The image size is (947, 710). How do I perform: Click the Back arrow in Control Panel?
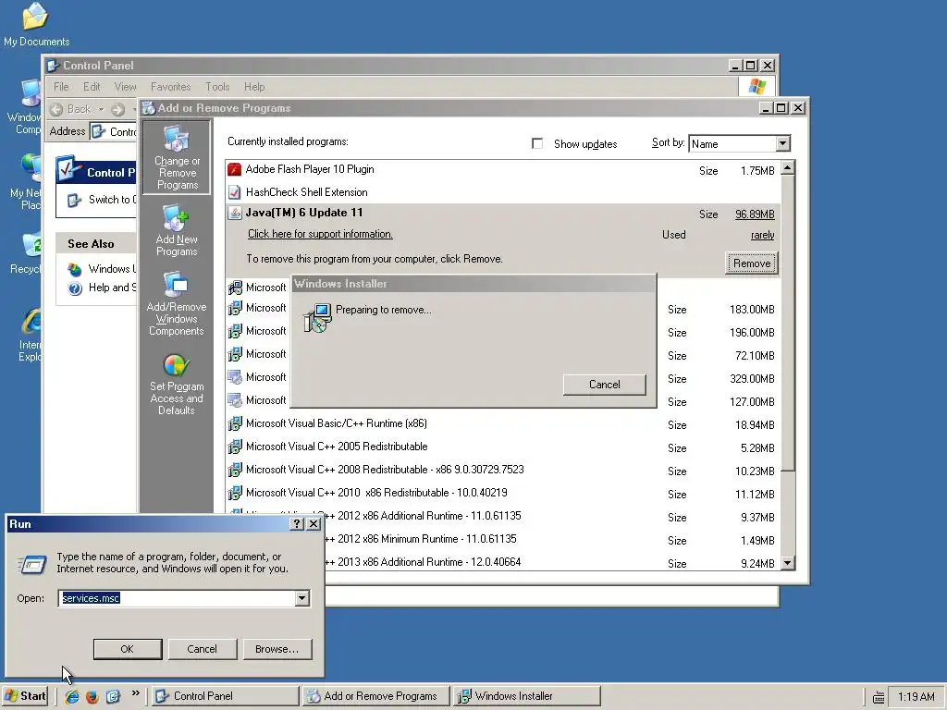pos(56,109)
